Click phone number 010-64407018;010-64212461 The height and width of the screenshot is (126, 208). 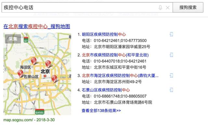[120, 61]
